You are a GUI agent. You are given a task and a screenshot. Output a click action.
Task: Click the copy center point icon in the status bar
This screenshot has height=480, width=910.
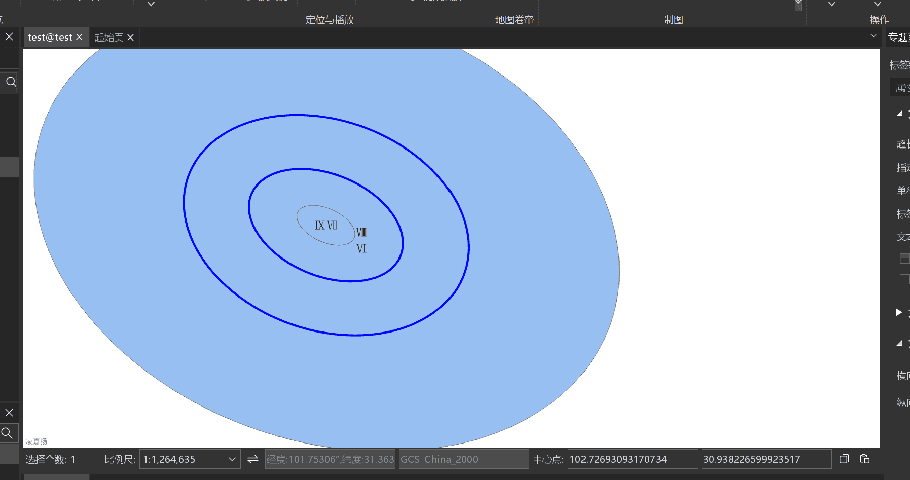pyautogui.click(x=844, y=459)
